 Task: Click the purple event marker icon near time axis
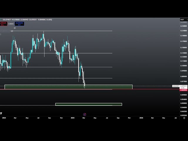point(85,114)
